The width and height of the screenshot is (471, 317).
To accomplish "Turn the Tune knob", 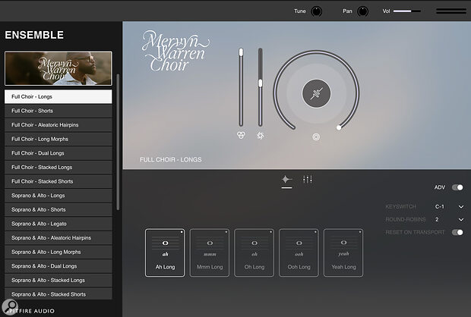I will pos(316,11).
